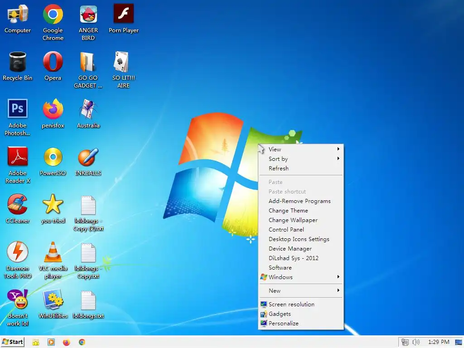Viewport: 464px width, 348px height.
Task: Click the Start button on the taskbar
Action: coord(12,342)
